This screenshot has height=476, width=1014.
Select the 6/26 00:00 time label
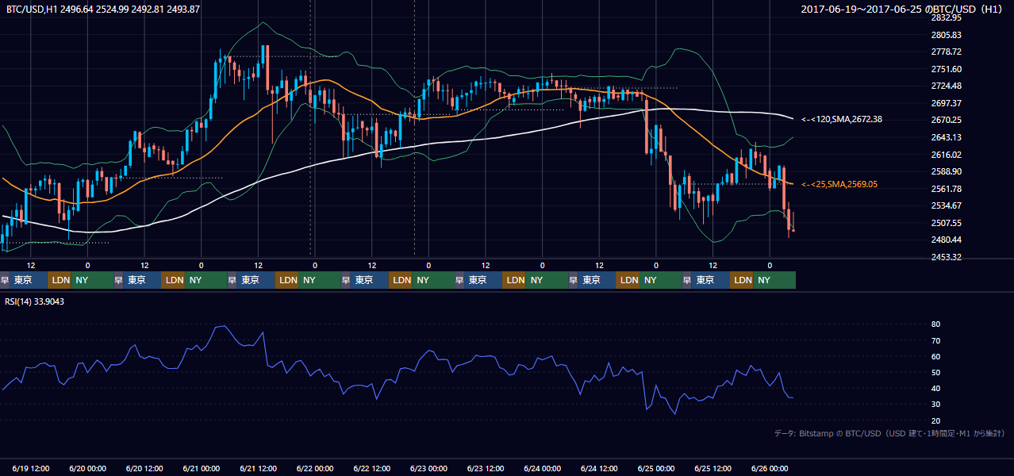pos(770,468)
